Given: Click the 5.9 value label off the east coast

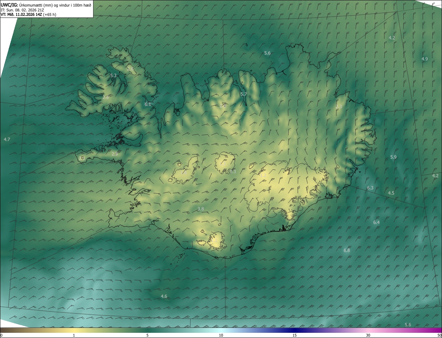Looking at the screenshot, I should pyautogui.click(x=393, y=157).
